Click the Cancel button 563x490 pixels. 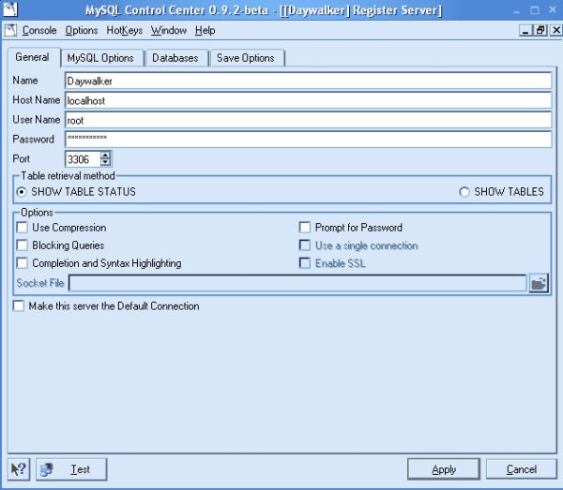coord(522,469)
